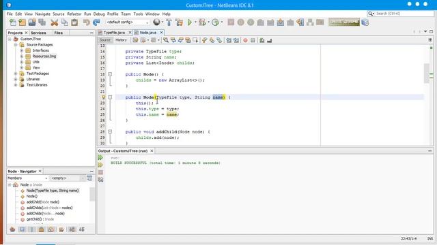
Task: Collapse the Source Packages node
Action: (16, 45)
